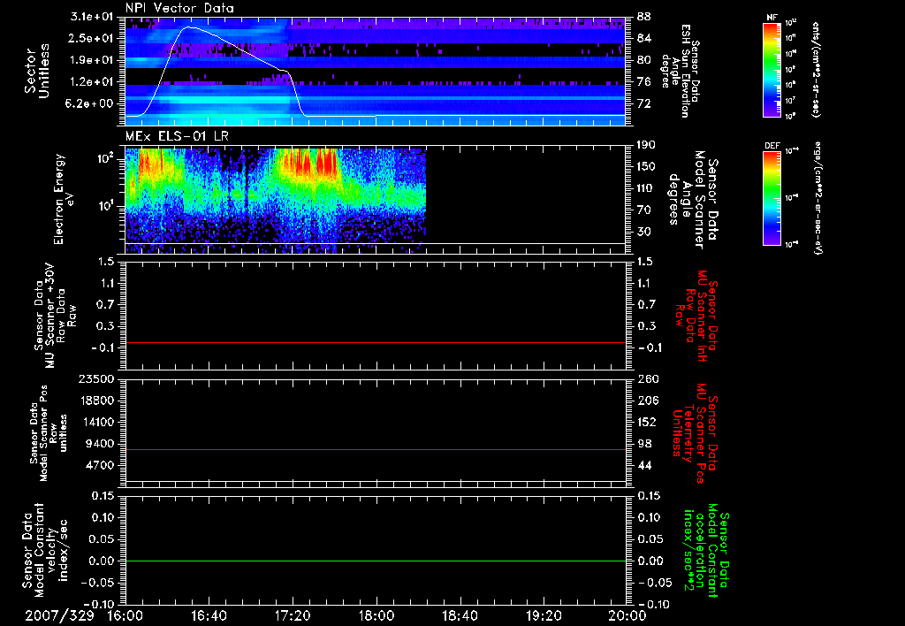Click the 17:20 time axis label
This screenshot has width=905, height=626.
coord(293,615)
